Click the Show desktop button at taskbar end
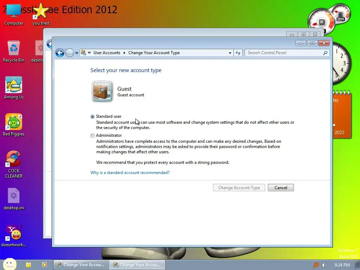 pos(358,265)
